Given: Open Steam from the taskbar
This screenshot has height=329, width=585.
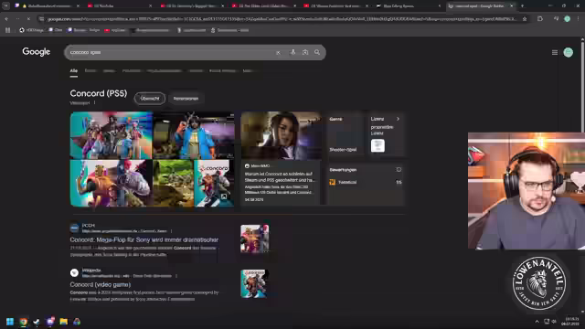Looking at the screenshot, I should coord(37,321).
